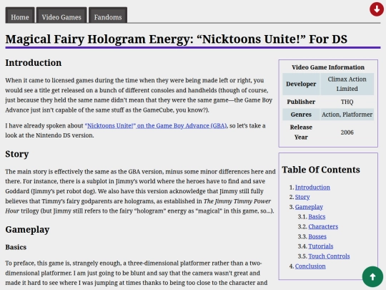This screenshot has height=290, width=386.
Task: Click the Gameplay section heading
Action: pyautogui.click(x=27, y=230)
